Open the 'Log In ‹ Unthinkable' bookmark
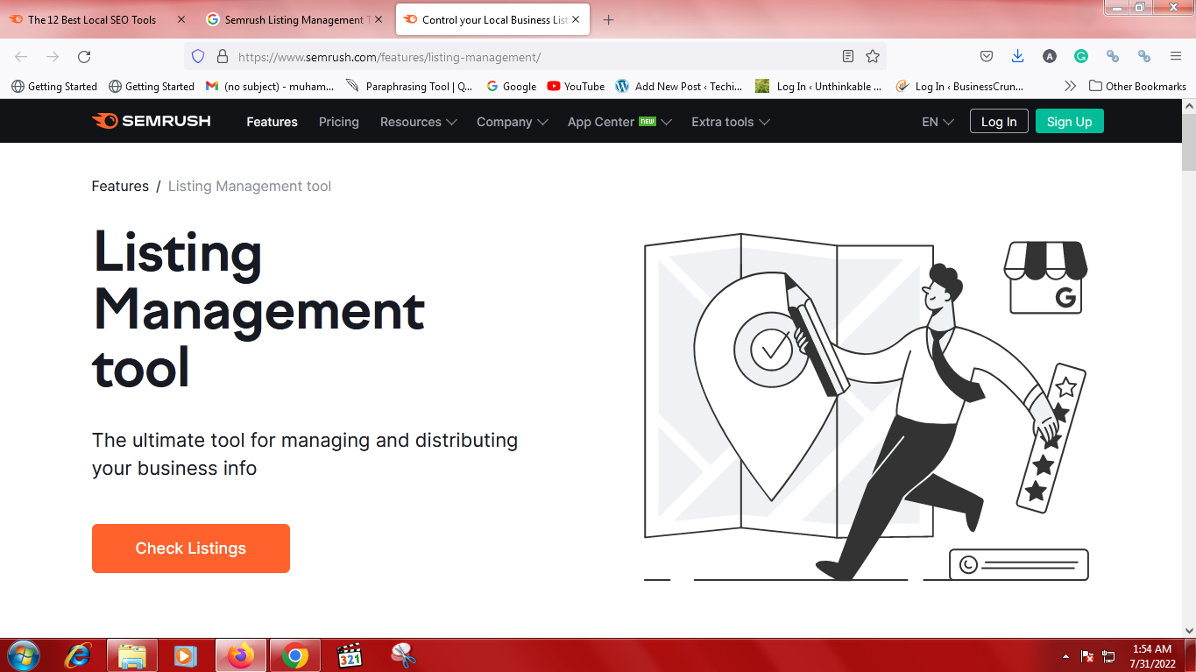Viewport: 1196px width, 672px height. 820,86
